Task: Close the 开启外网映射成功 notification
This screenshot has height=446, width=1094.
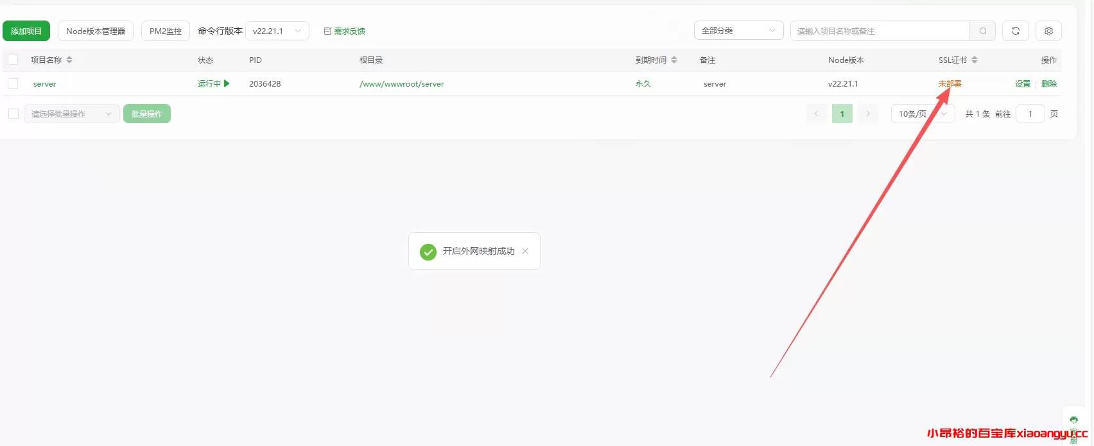Action: pos(525,251)
